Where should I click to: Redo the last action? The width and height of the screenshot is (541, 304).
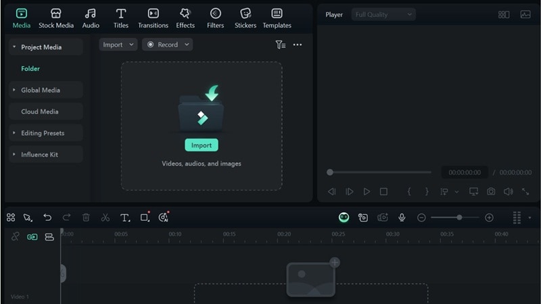[66, 217]
